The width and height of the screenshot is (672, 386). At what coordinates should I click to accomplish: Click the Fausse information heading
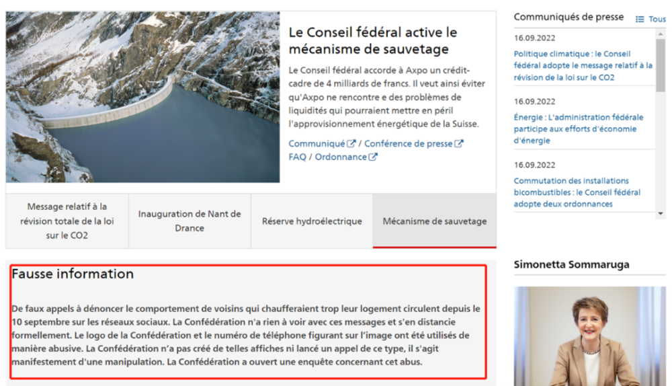tap(73, 274)
